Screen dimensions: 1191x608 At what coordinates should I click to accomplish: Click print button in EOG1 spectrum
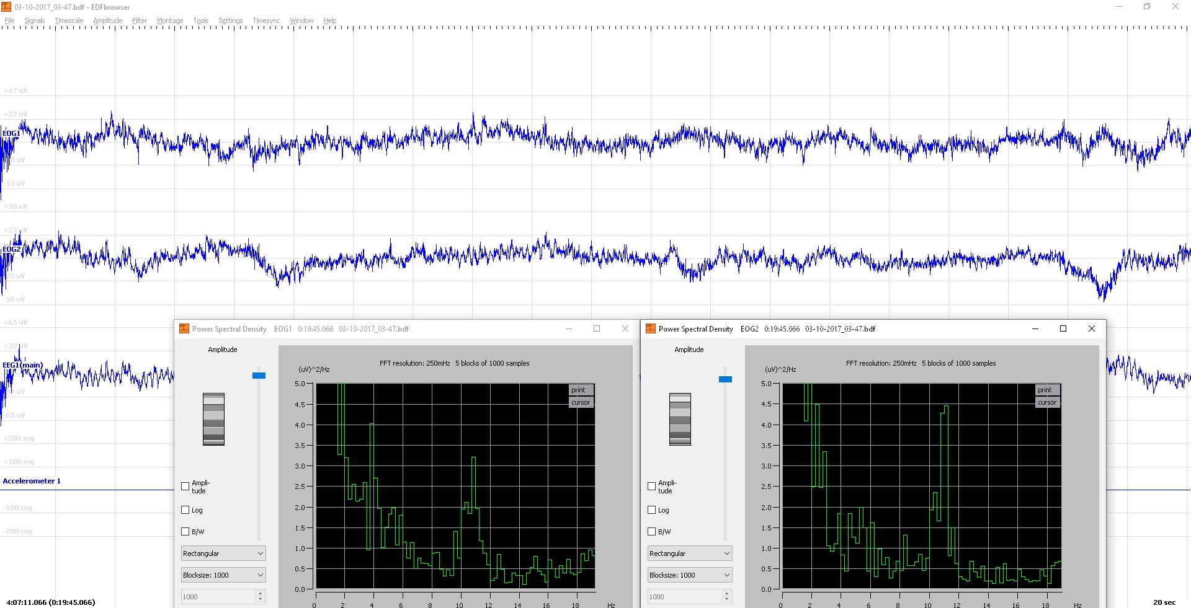582,390
